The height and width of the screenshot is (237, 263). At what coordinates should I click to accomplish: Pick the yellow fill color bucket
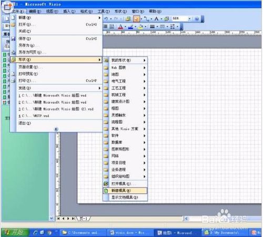tap(140, 27)
